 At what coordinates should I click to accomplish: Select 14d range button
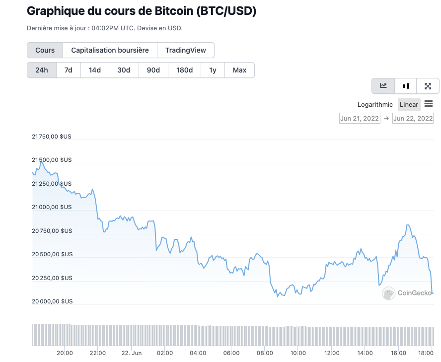[95, 70]
